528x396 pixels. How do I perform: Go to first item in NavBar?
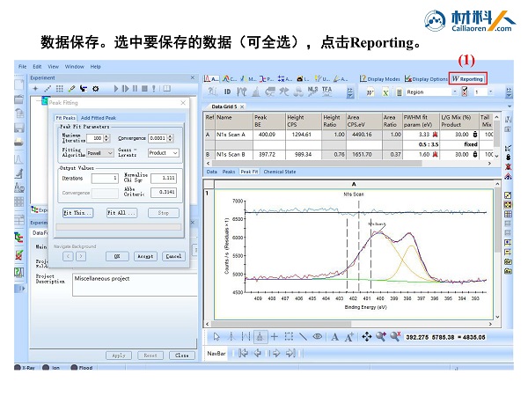pos(243,353)
